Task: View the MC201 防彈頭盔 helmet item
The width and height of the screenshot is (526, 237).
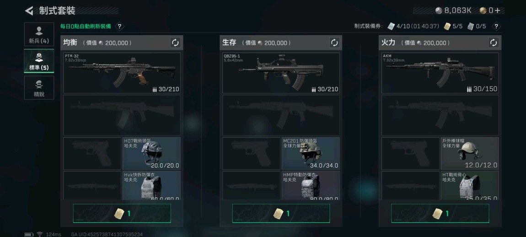Action: [311, 153]
